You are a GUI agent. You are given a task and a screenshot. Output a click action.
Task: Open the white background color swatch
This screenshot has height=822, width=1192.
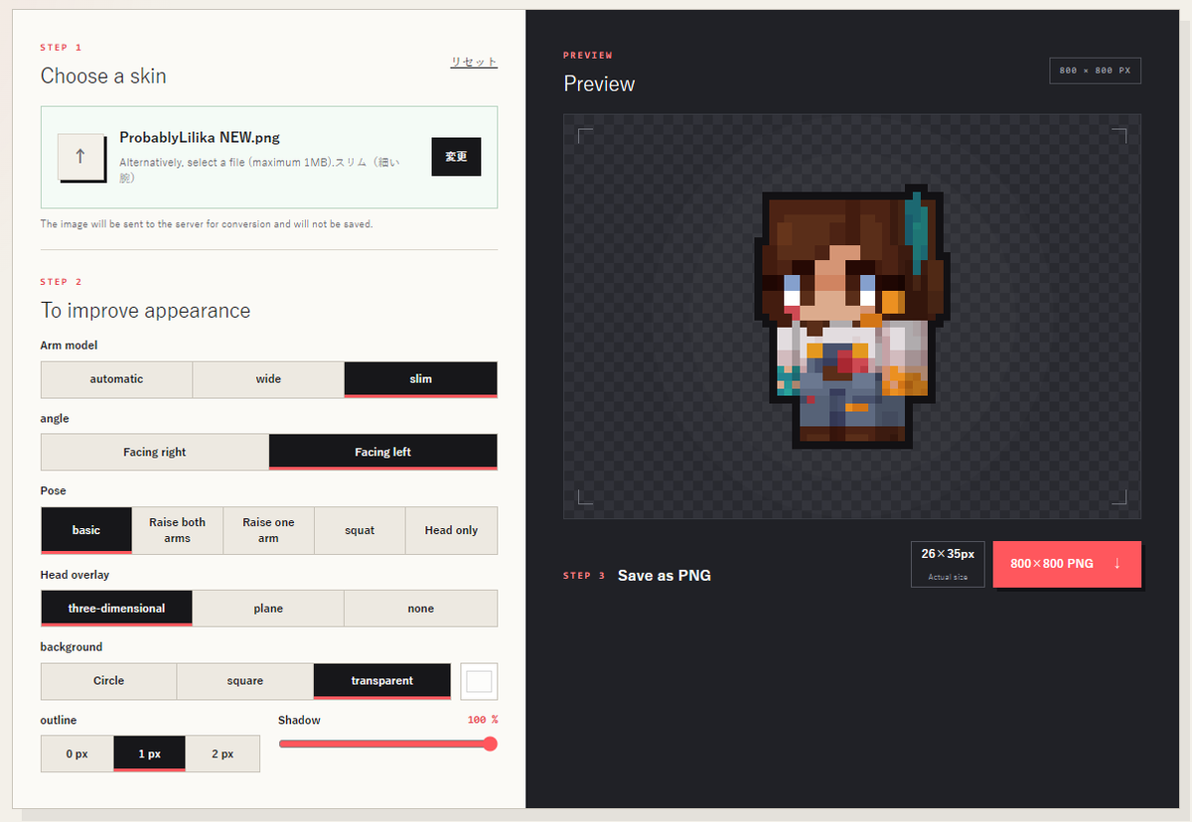pyautogui.click(x=479, y=681)
